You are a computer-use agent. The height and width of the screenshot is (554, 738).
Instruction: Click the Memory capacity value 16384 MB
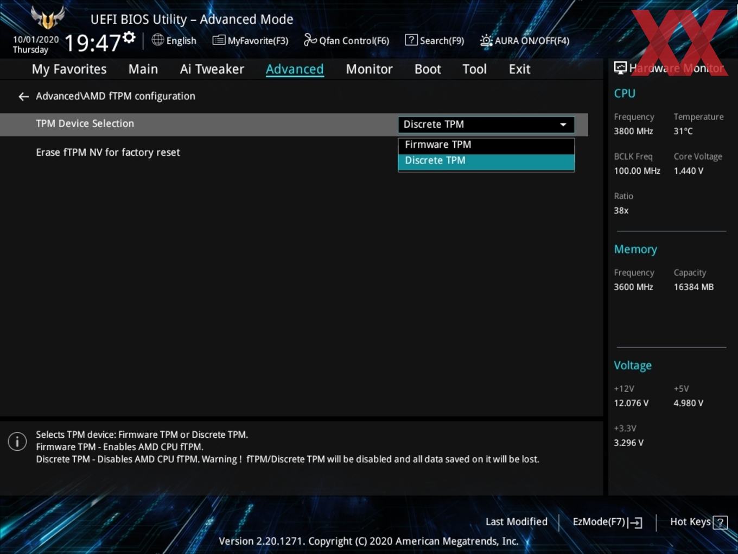tap(694, 287)
